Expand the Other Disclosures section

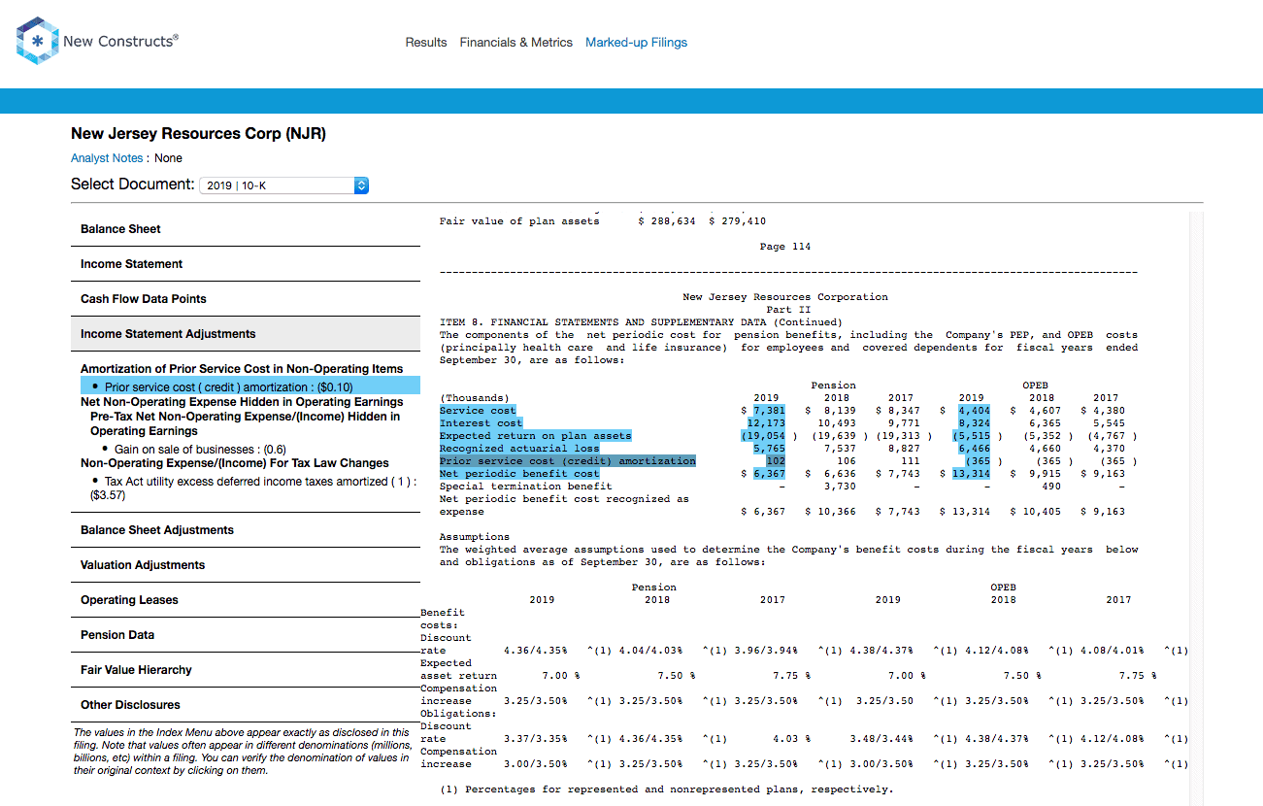coord(246,705)
